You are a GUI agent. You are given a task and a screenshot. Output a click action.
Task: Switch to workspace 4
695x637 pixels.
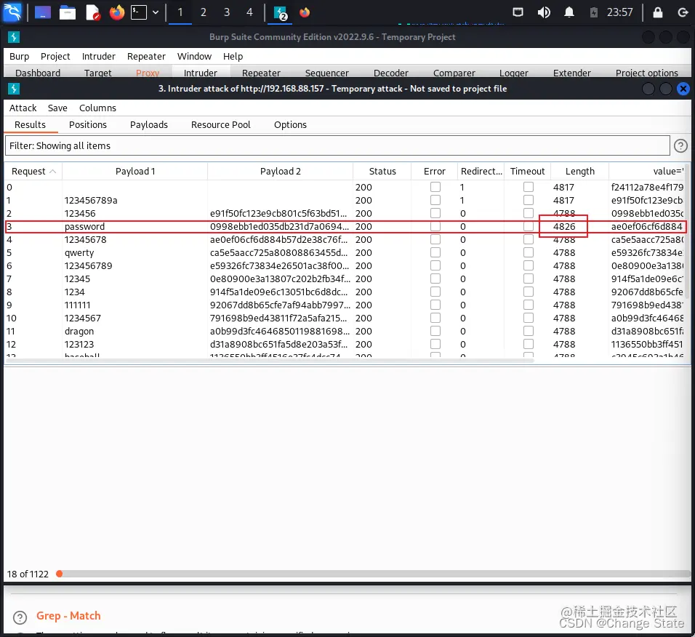pos(249,12)
